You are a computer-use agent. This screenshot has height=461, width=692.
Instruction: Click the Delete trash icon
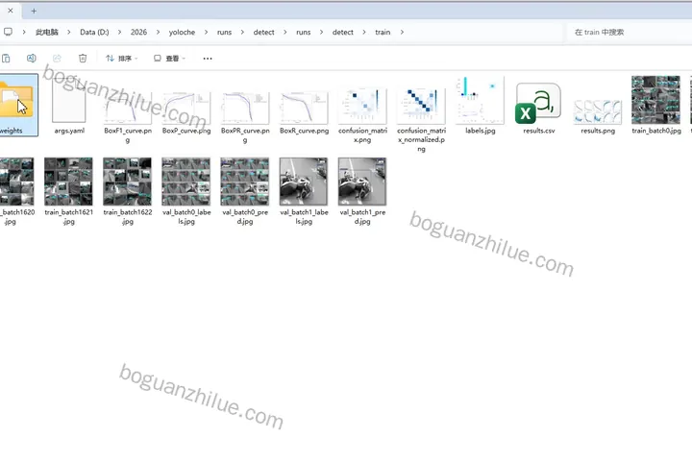83,59
